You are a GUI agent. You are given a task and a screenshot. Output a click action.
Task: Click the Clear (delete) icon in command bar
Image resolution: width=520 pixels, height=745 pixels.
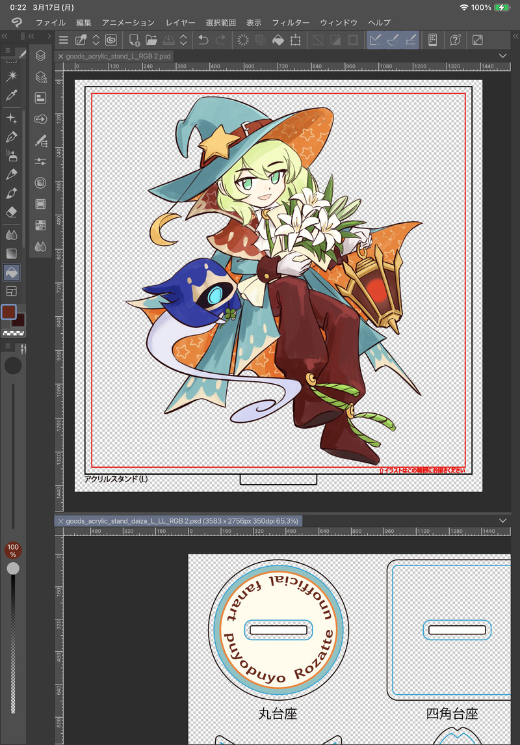click(x=243, y=40)
